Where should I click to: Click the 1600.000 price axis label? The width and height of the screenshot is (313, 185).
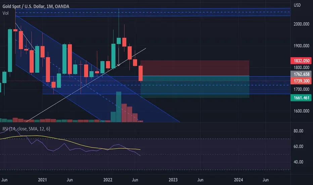302,111
